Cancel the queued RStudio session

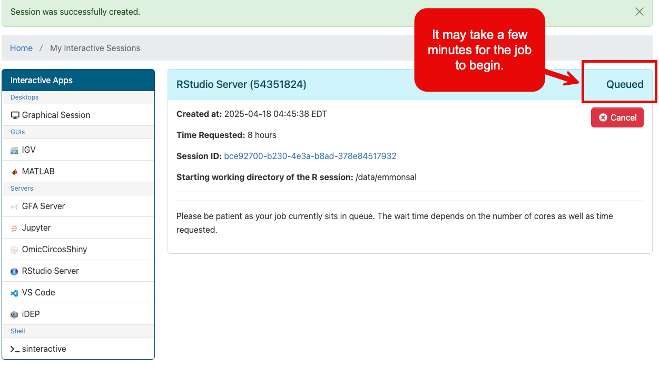tap(617, 117)
